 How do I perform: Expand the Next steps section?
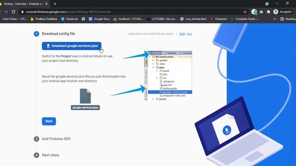point(50,155)
